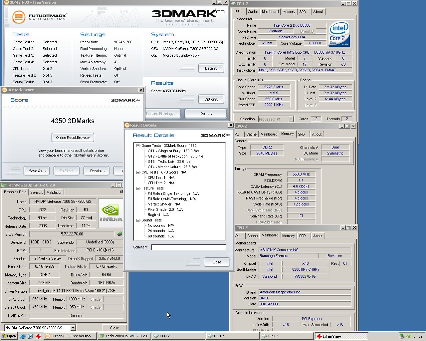Switch to the Validation tab in GPU-Z
The image size is (426, 341).
point(55,192)
